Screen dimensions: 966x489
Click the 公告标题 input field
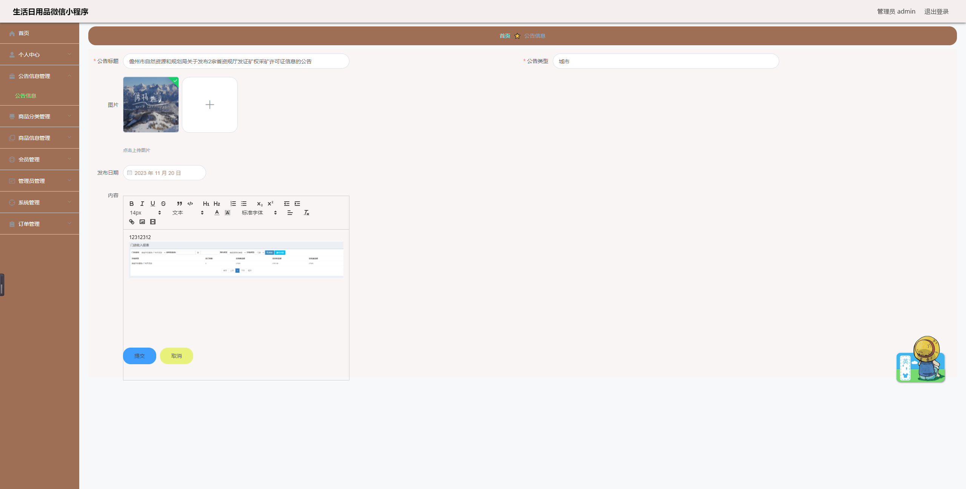point(236,61)
